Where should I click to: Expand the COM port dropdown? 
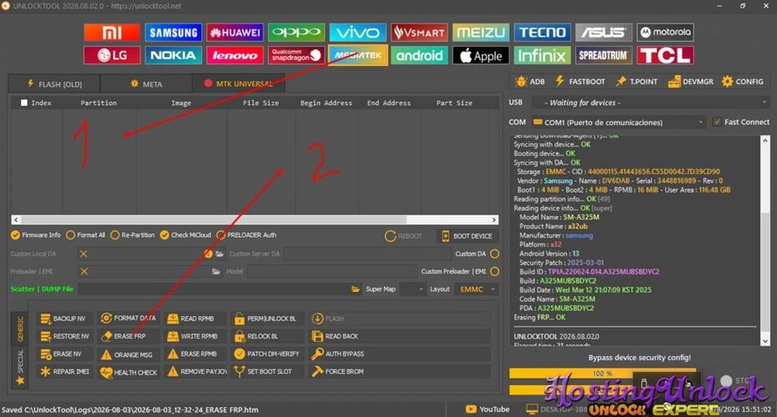(x=618, y=122)
